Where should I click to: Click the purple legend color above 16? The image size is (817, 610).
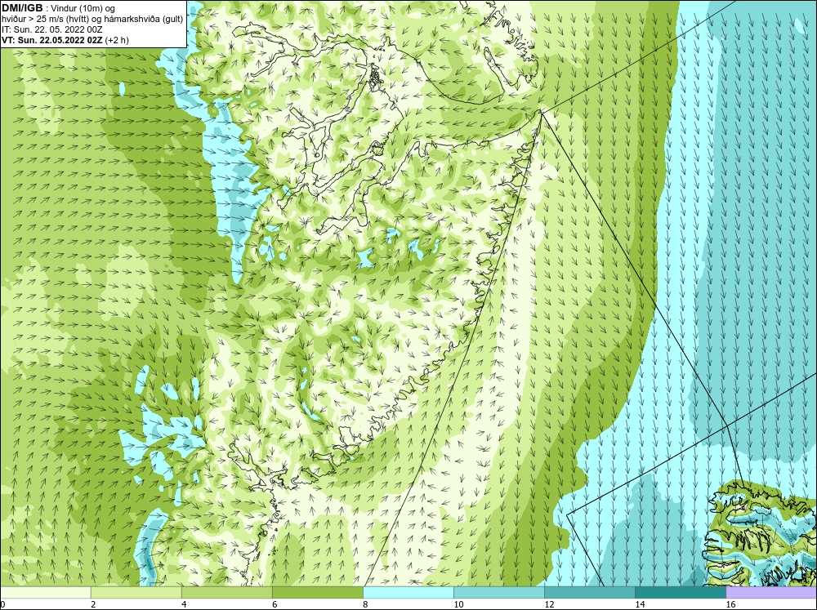click(x=771, y=592)
